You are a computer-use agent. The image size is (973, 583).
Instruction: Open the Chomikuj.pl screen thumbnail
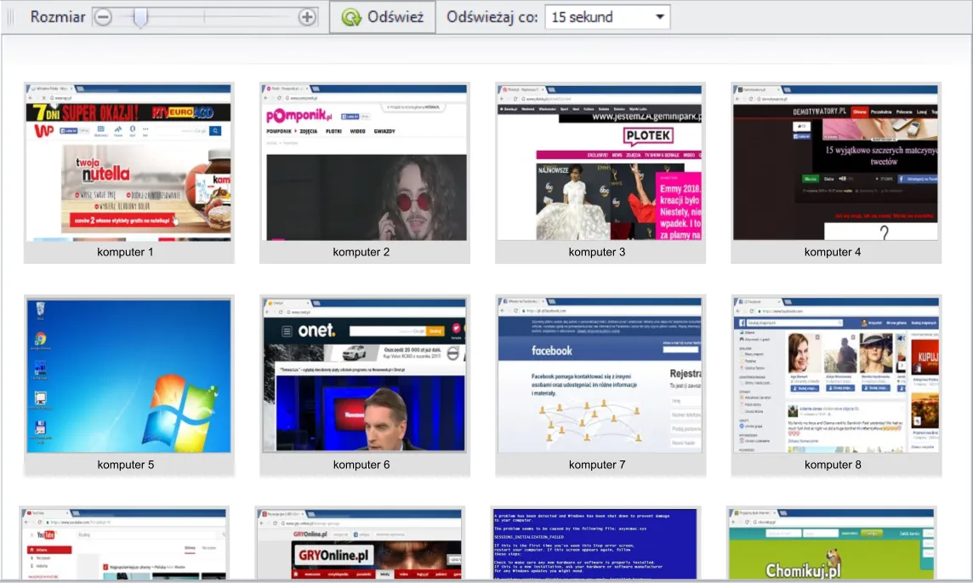point(832,545)
